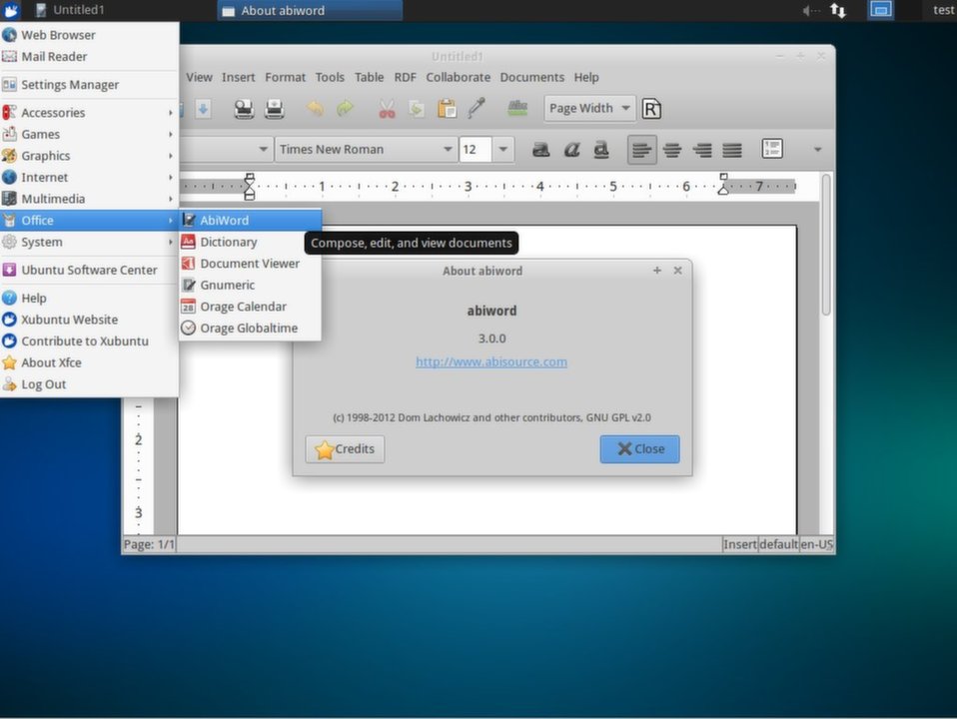Viewport: 957px width, 719px height.
Task: Click the green Redo arrow icon
Action: [346, 109]
